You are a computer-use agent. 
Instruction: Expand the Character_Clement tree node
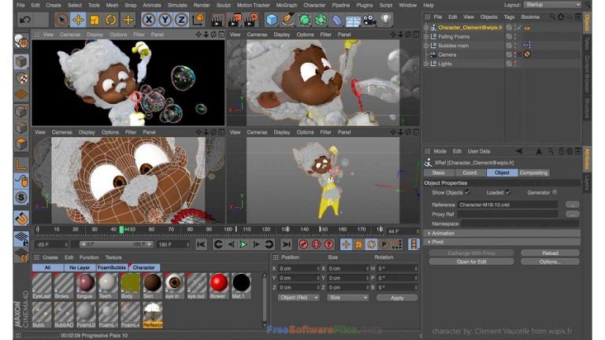426,28
